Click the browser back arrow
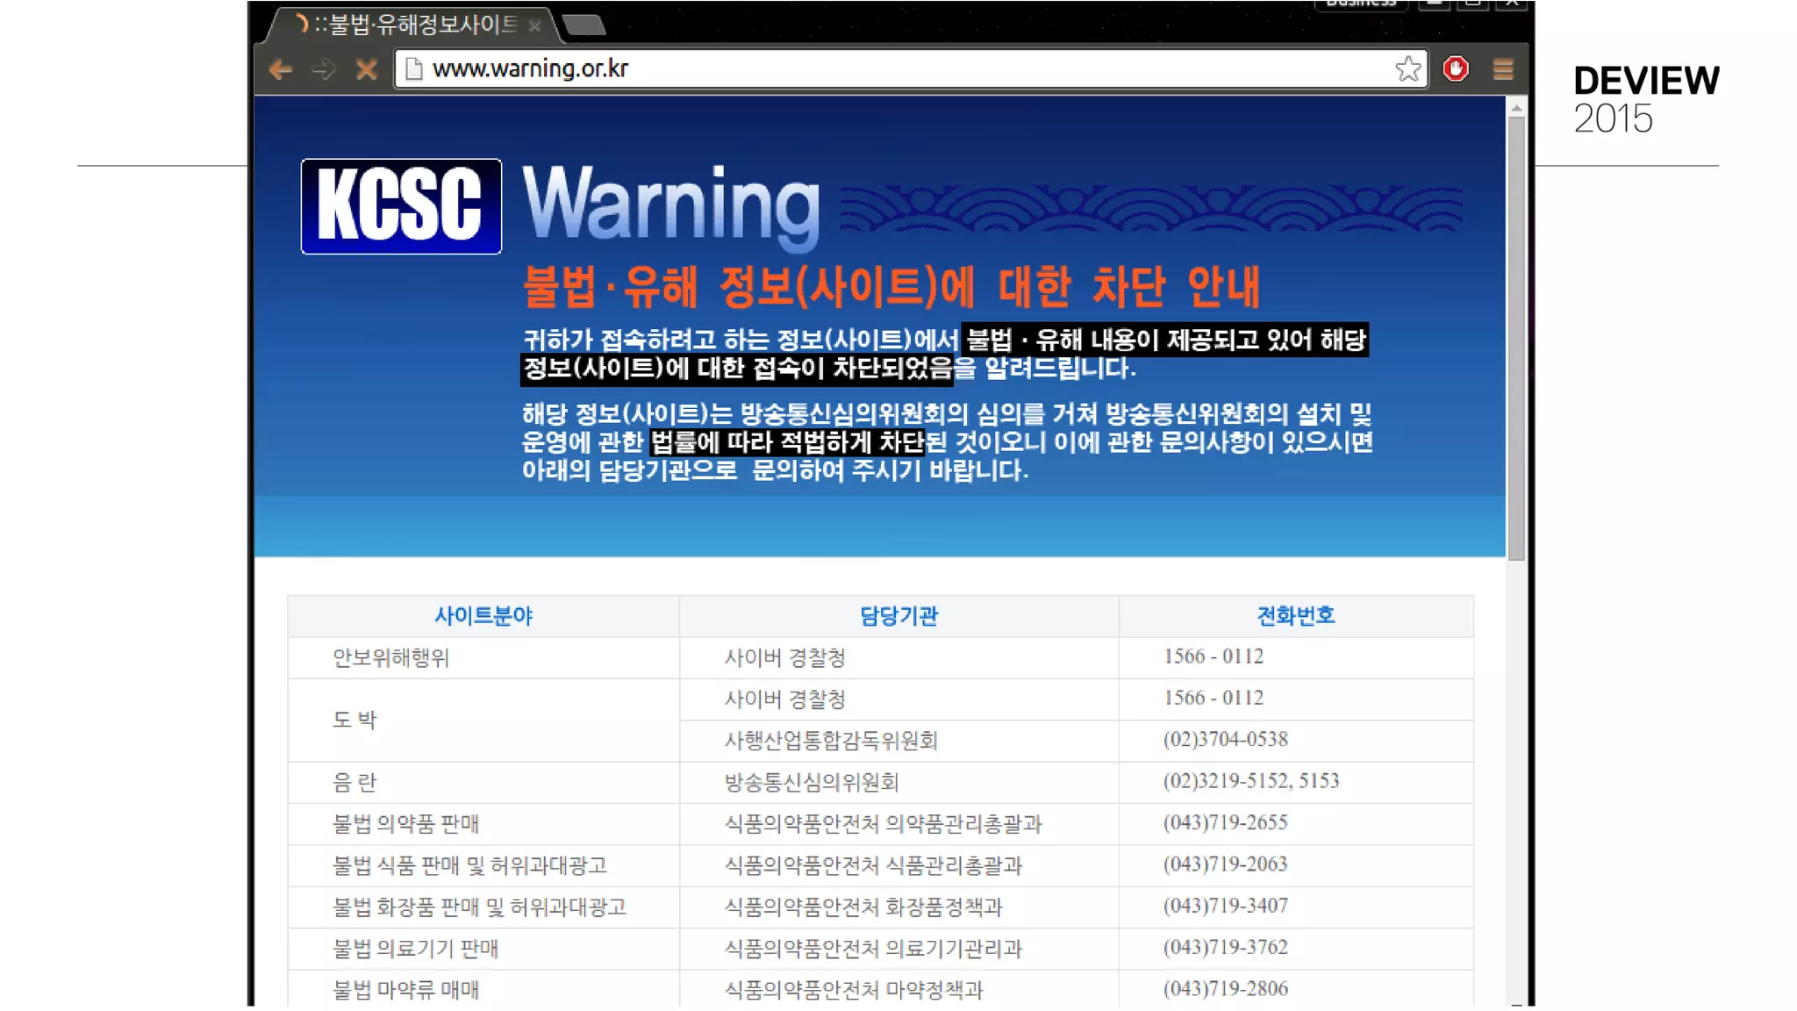This screenshot has height=1011, width=1797. 281,69
